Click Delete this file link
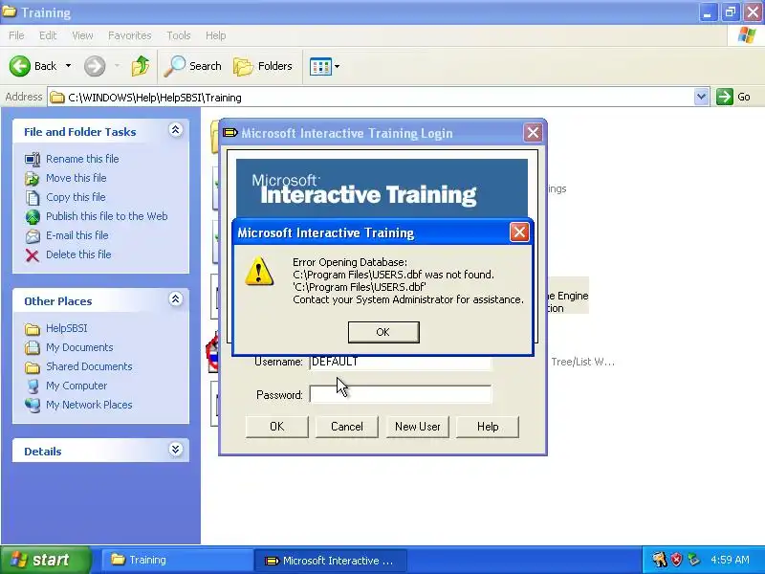This screenshot has height=574, width=765. tap(78, 254)
